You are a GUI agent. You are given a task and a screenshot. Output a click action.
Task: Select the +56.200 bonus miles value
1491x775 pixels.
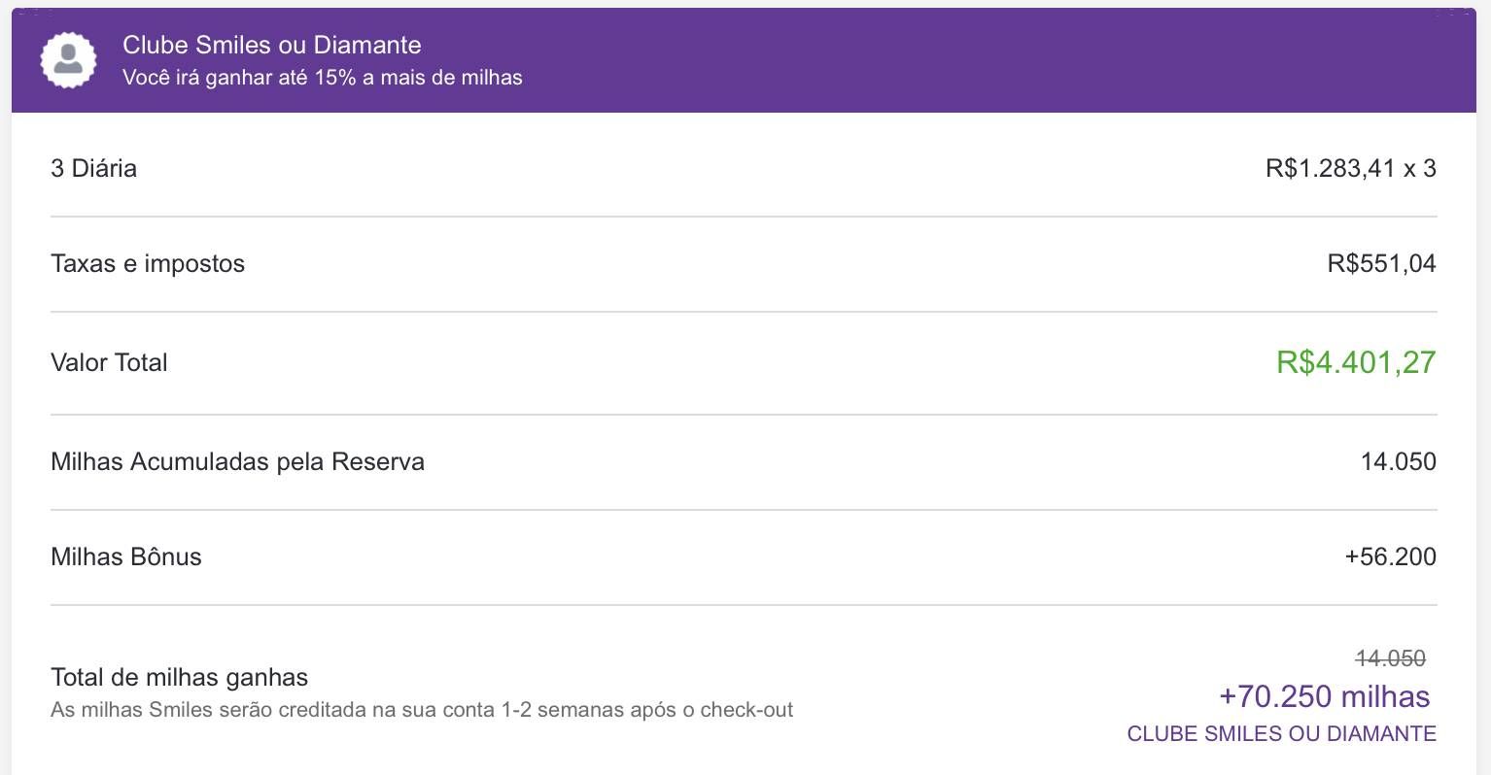tap(1390, 556)
